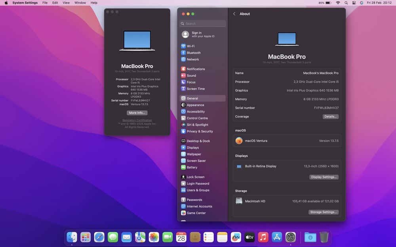Open coverage Details button
396x247 pixels.
pyautogui.click(x=330, y=117)
